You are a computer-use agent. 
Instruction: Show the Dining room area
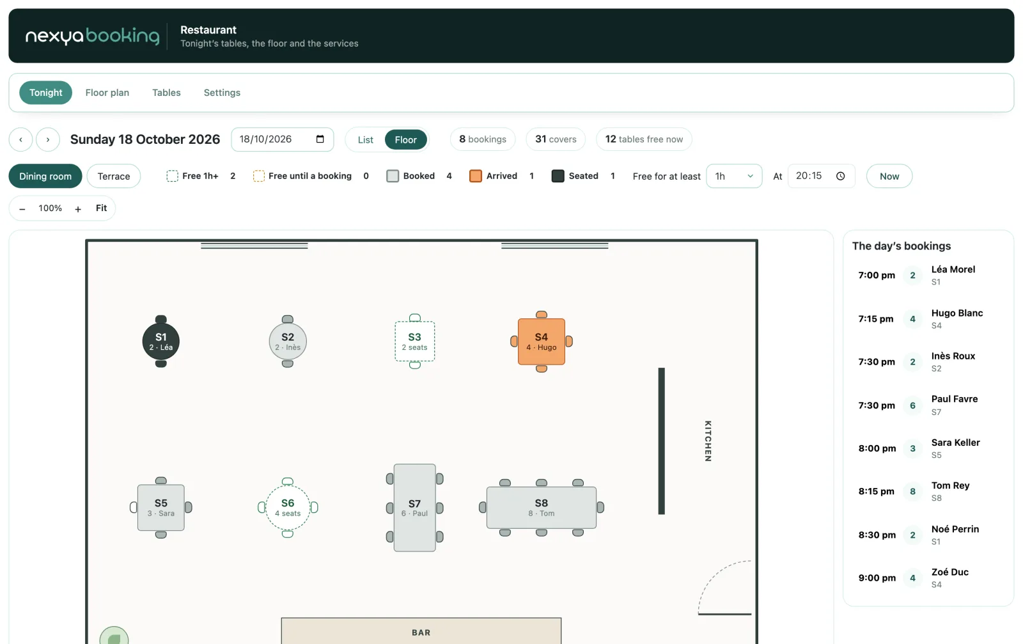(x=45, y=176)
